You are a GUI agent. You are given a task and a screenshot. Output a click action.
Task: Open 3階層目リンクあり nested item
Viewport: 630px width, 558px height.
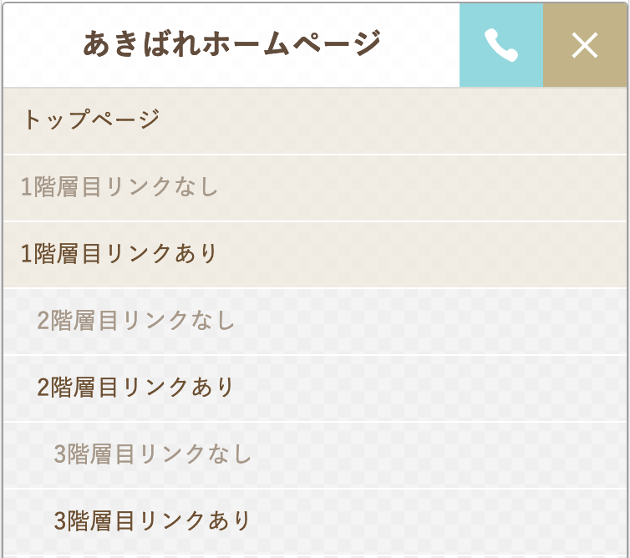[315, 521]
